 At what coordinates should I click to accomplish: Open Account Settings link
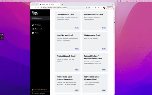click(40, 93)
